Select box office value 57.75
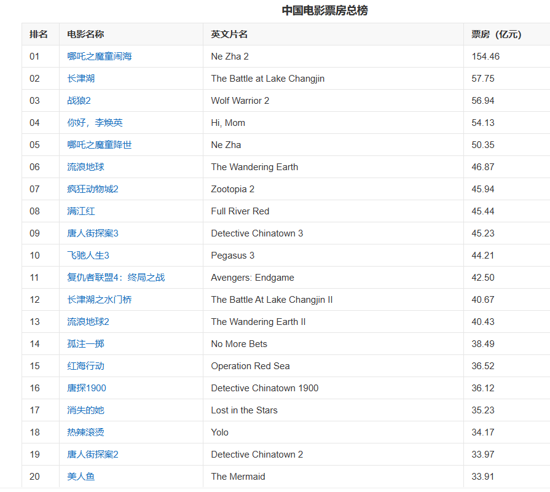Image resolution: width=550 pixels, height=492 pixels. (x=482, y=79)
